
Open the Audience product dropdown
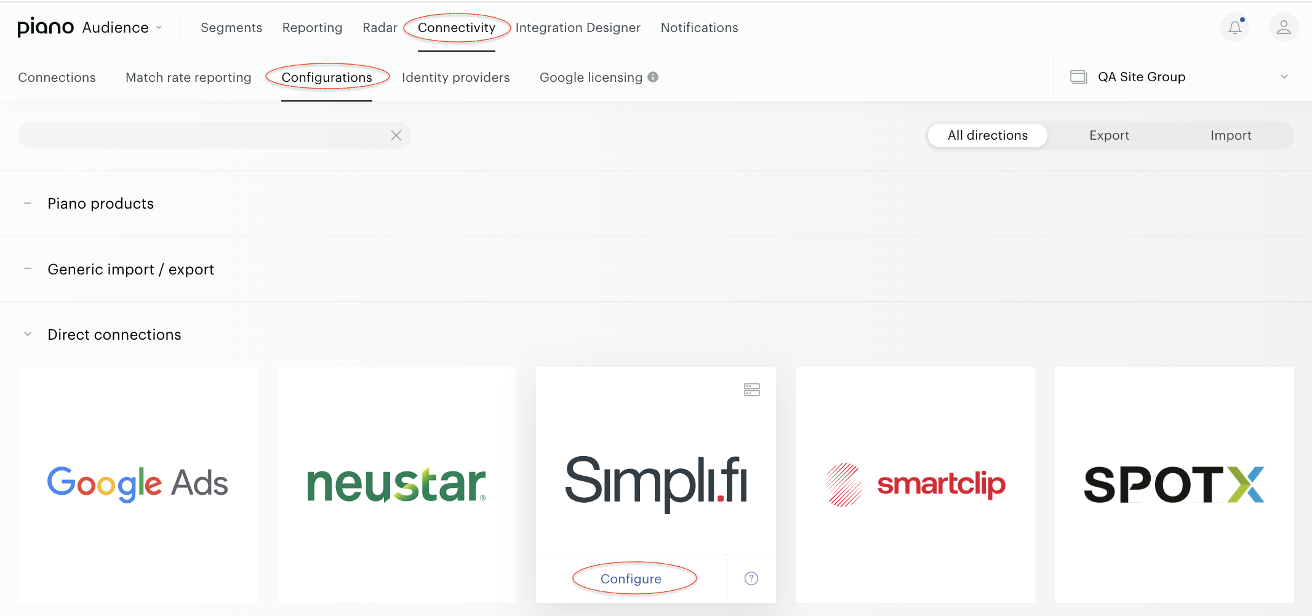click(123, 28)
